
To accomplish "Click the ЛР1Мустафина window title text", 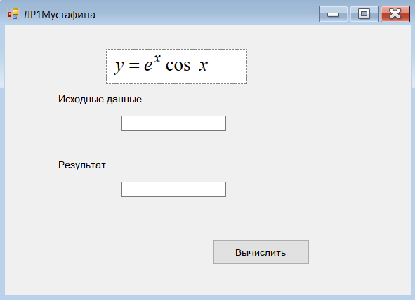I will 59,15.
